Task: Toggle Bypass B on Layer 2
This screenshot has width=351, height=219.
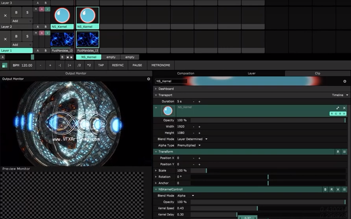Action: 16,13
